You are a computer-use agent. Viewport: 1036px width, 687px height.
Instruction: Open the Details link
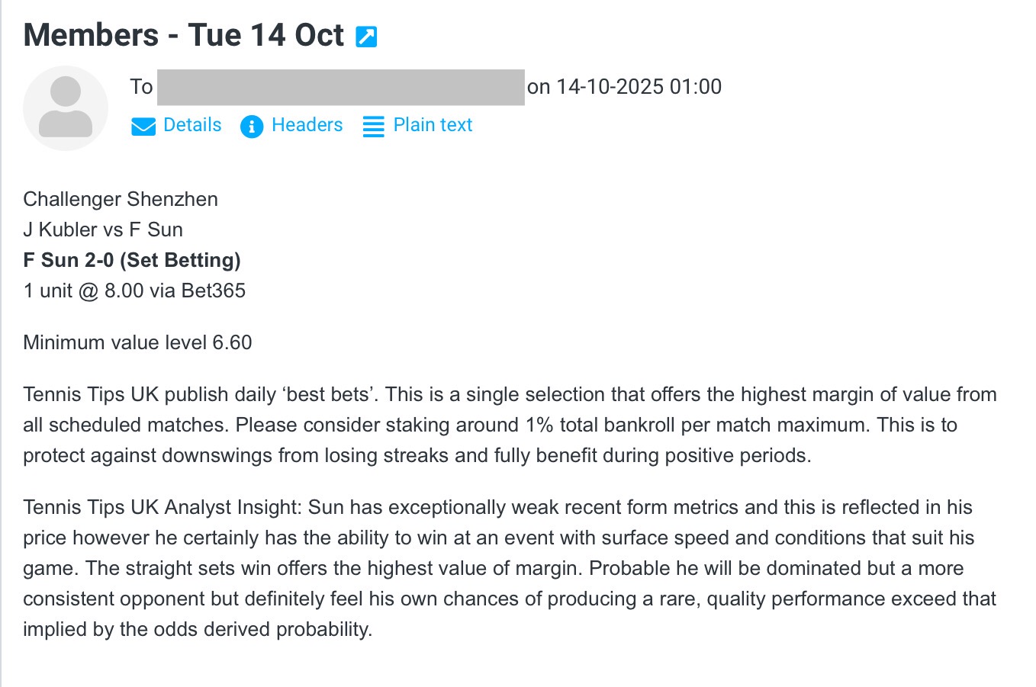pos(192,125)
